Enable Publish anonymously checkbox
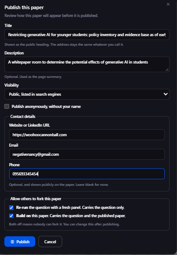The width and height of the screenshot is (177, 255). (x=7, y=107)
